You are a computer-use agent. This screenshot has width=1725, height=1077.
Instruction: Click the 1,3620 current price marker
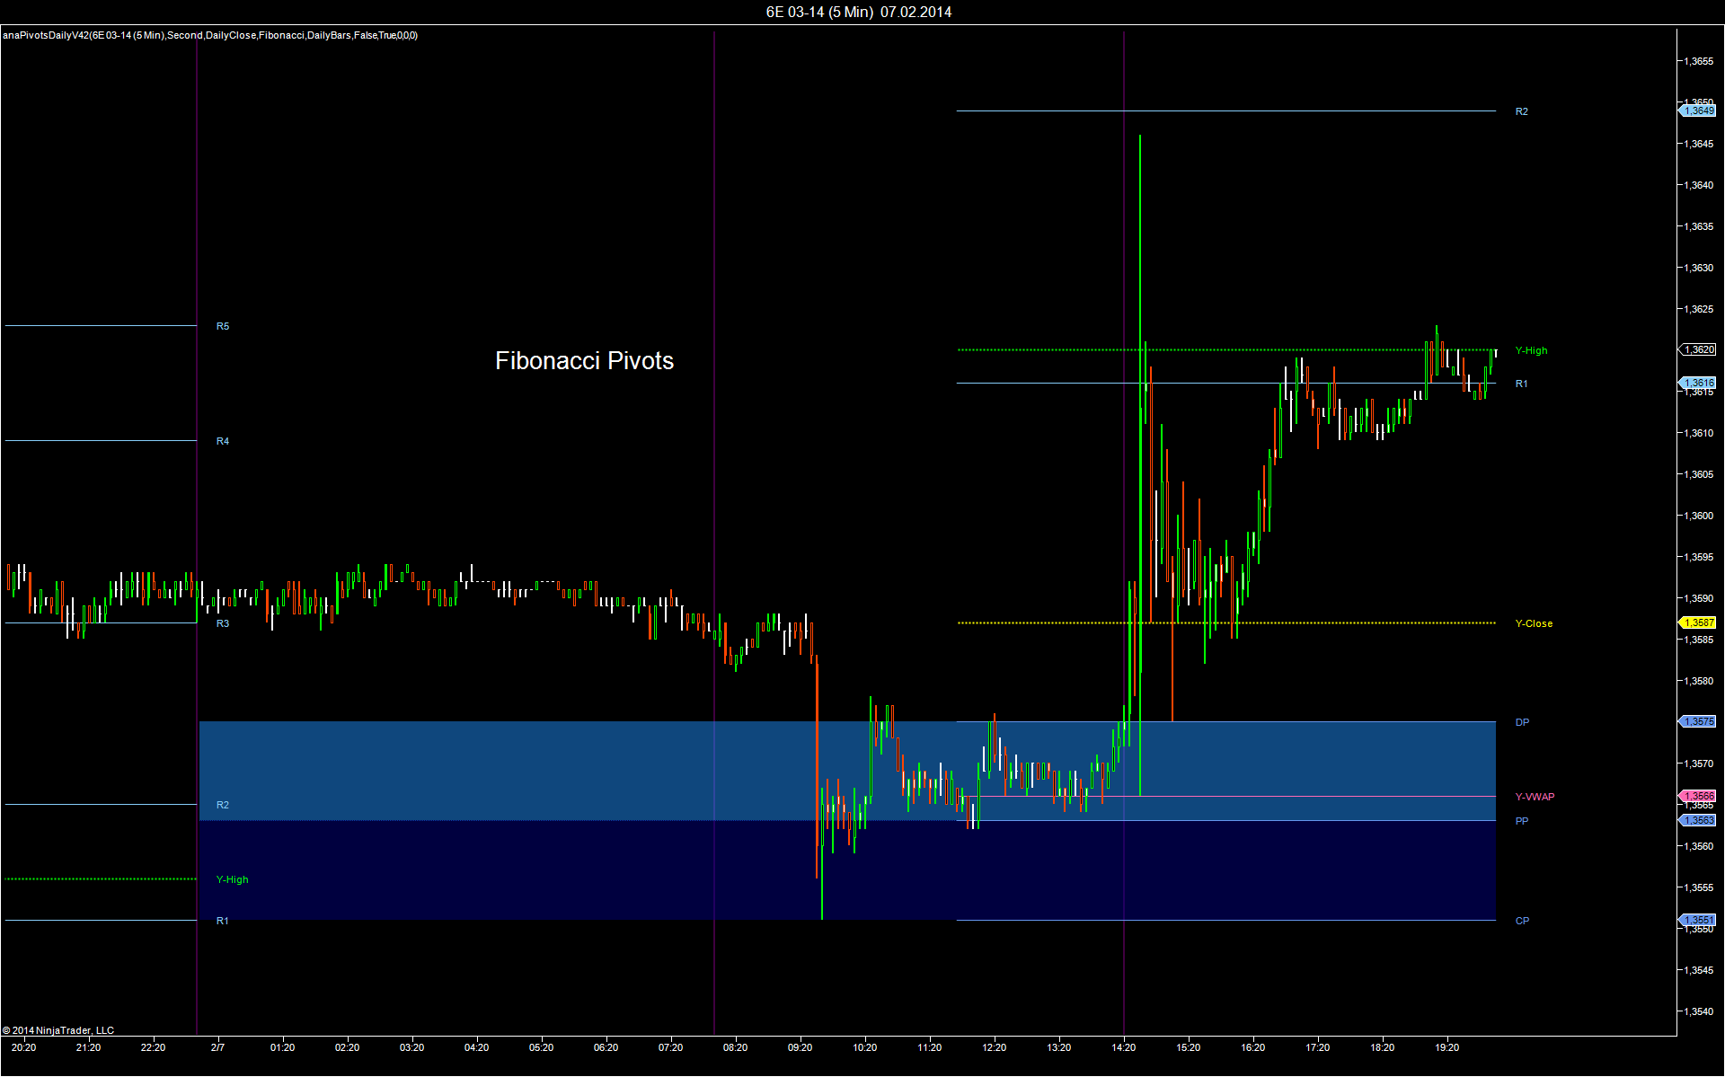click(x=1698, y=349)
